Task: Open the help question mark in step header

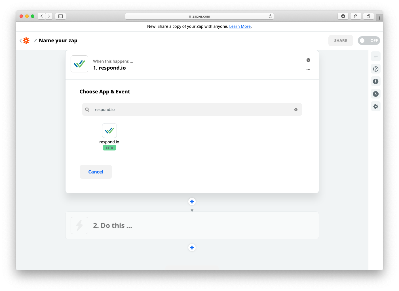Action: tap(308, 60)
